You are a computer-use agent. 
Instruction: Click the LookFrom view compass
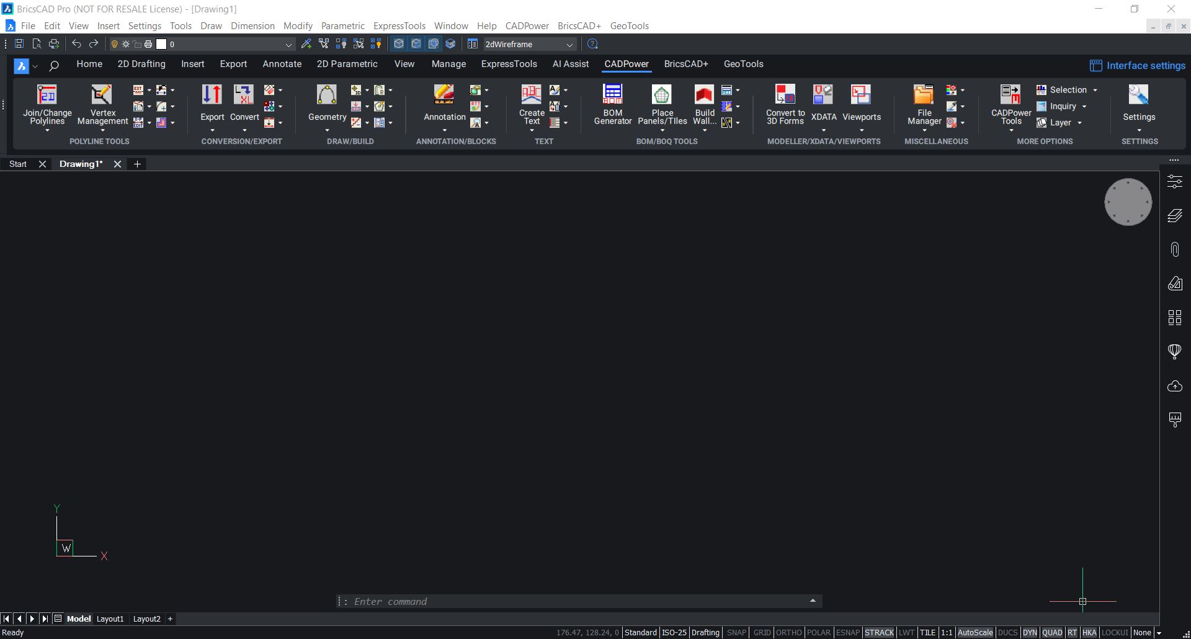[x=1128, y=202]
